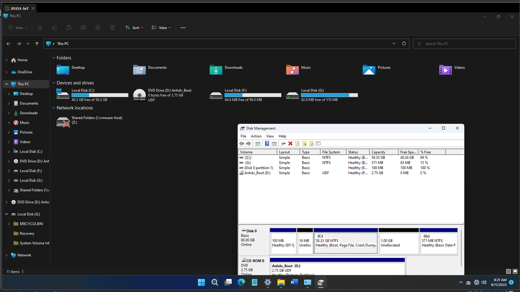Image resolution: width=520 pixels, height=292 pixels.
Task: Click the red X delete icon
Action: (290, 143)
